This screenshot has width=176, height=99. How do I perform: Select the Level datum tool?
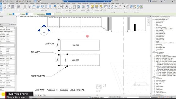[124, 7]
